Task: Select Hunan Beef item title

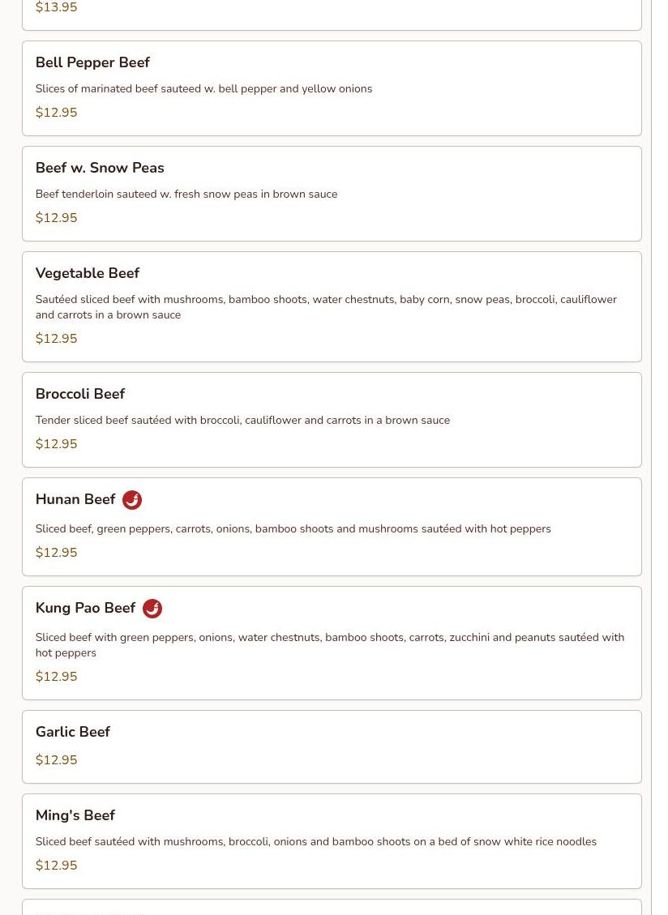Action: pyautogui.click(x=75, y=499)
